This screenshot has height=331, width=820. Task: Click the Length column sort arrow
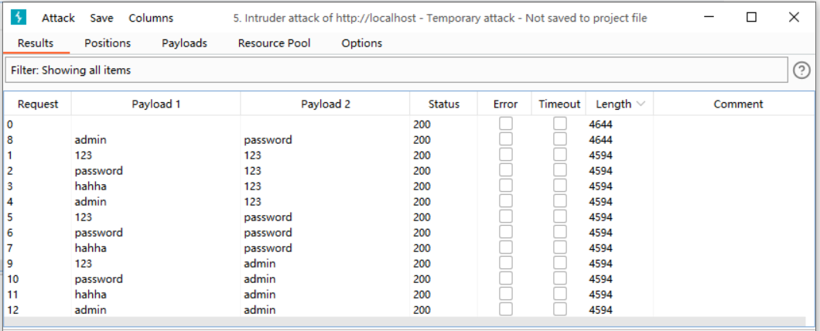tap(641, 104)
